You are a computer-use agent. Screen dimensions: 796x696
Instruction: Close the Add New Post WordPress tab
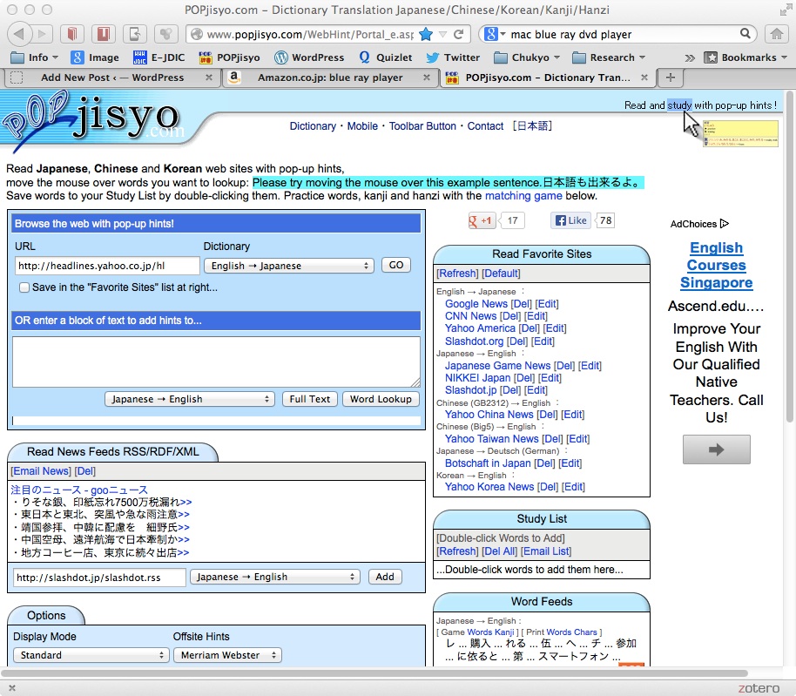click(209, 78)
